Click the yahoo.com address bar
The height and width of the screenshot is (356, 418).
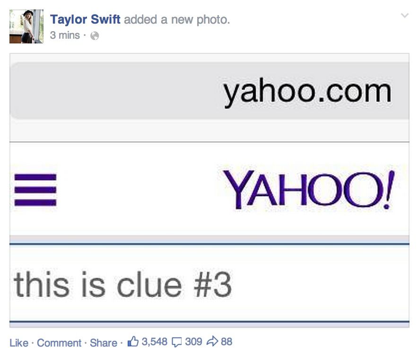[209, 91]
